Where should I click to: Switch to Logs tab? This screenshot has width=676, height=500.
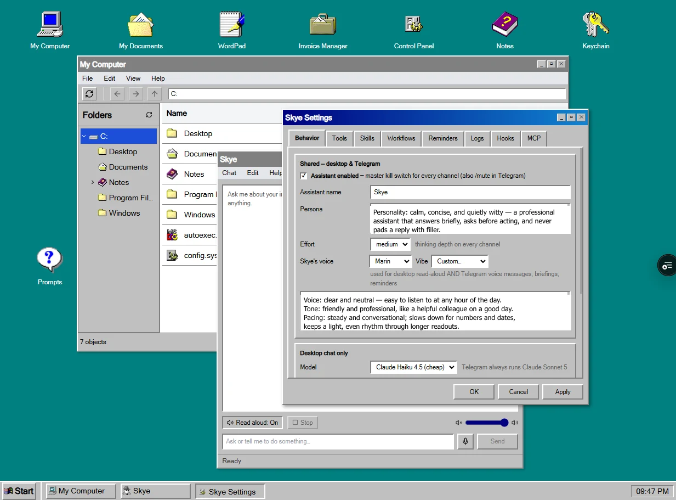[478, 138]
